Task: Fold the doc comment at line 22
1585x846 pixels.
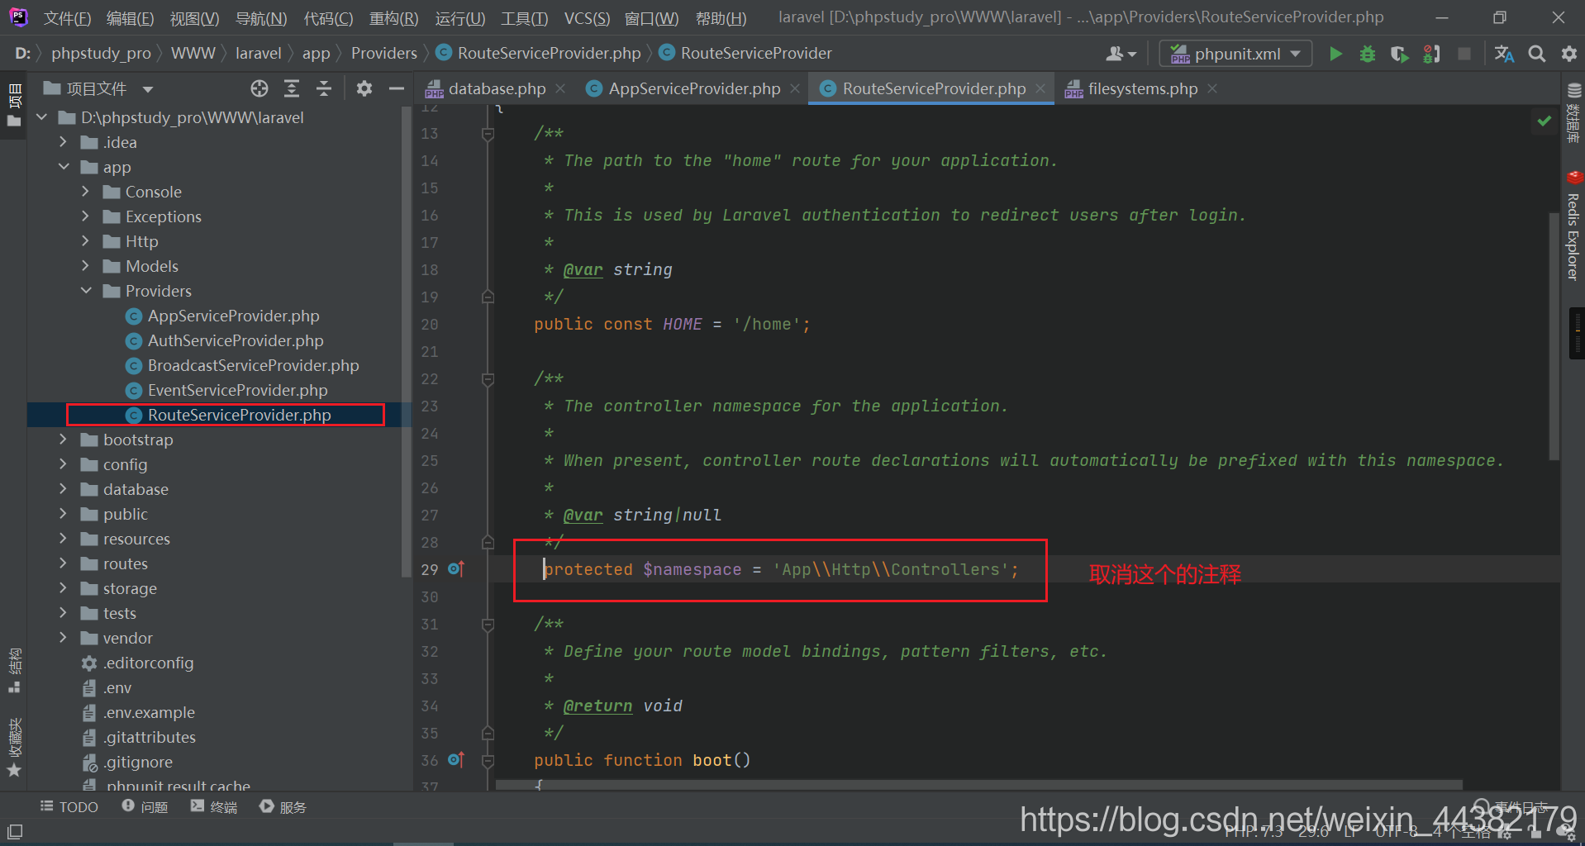Action: (488, 379)
